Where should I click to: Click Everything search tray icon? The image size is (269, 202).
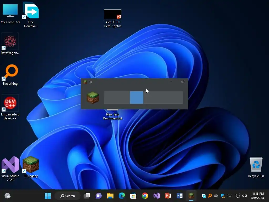[210, 196]
